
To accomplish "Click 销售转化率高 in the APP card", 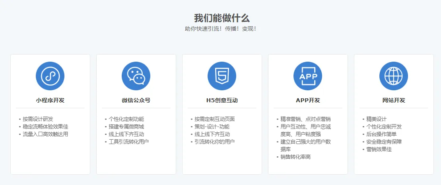I will (x=295, y=157).
